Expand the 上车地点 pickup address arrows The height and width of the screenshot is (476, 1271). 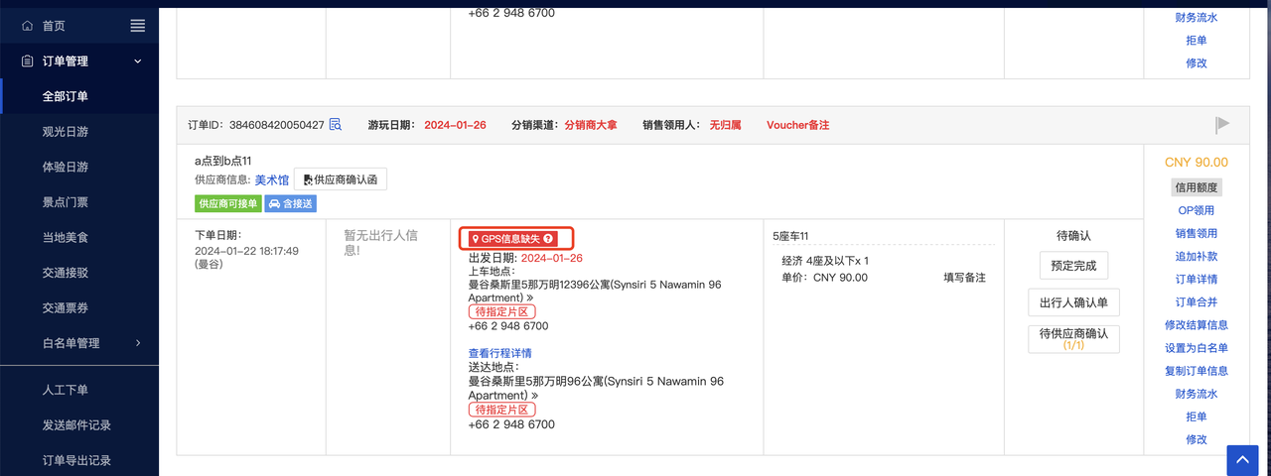pyautogui.click(x=530, y=297)
